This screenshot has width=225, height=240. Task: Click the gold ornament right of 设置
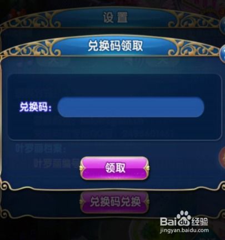[x=194, y=22]
